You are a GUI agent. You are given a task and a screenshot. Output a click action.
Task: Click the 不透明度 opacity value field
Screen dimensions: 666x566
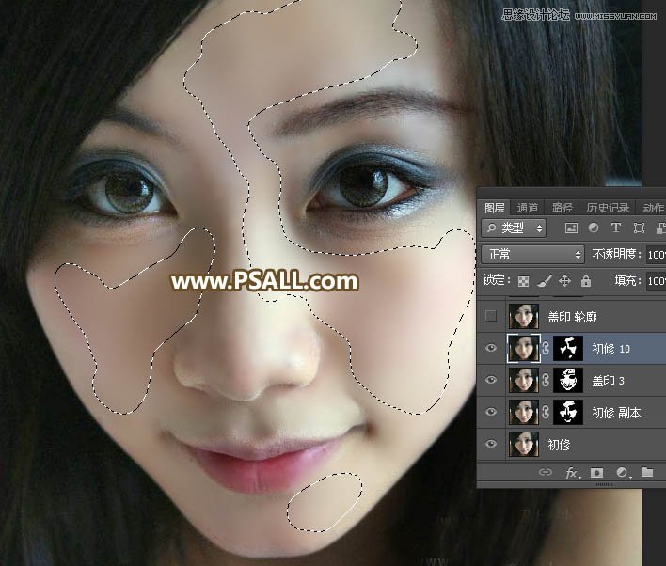(656, 255)
